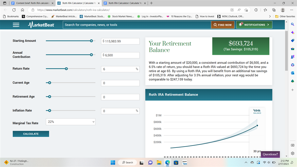Expand more bookmarks overflow chevron
Image resolution: width=297 pixels, height=167 pixels.
point(270,16)
